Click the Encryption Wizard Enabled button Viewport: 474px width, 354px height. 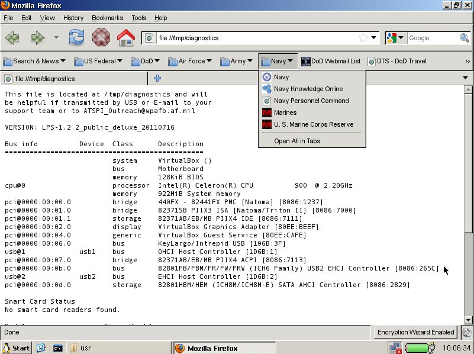(417, 332)
